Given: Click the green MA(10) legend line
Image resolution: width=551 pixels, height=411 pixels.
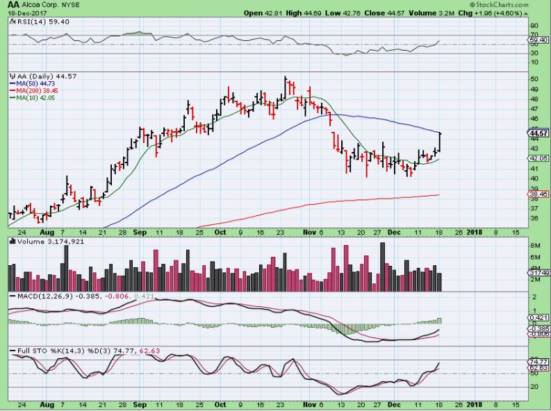Looking at the screenshot, I should click(x=13, y=98).
